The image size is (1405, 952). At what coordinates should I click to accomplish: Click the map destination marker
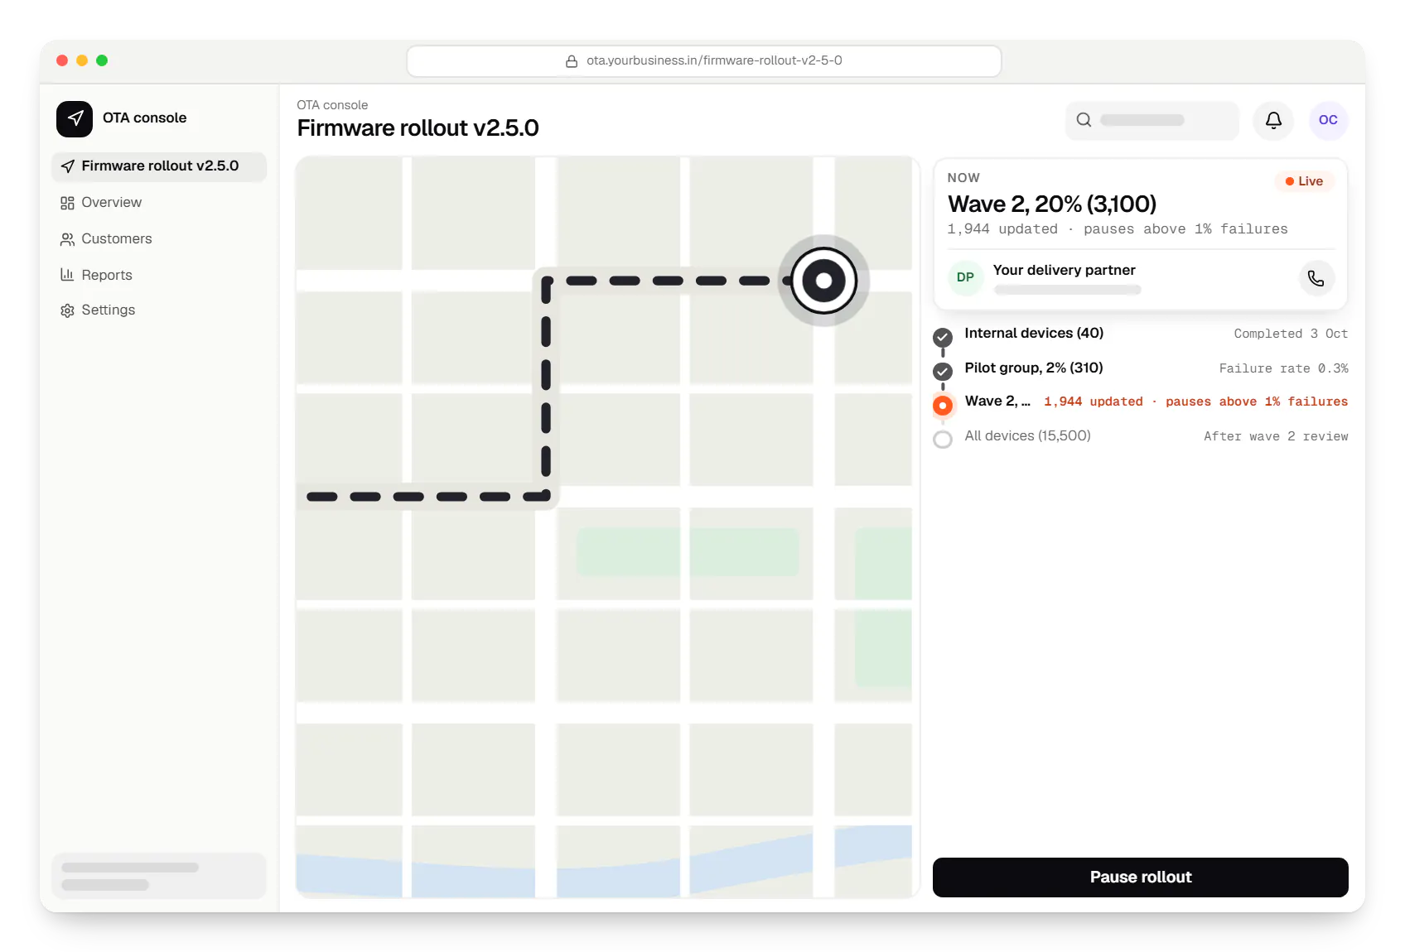(x=823, y=281)
